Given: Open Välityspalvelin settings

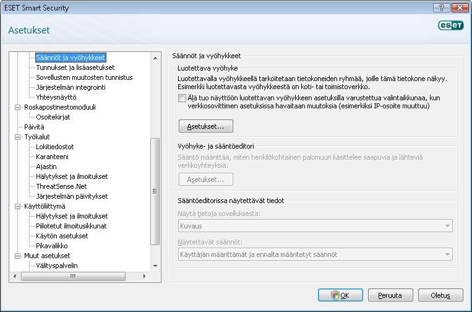Looking at the screenshot, I should coord(57,266).
